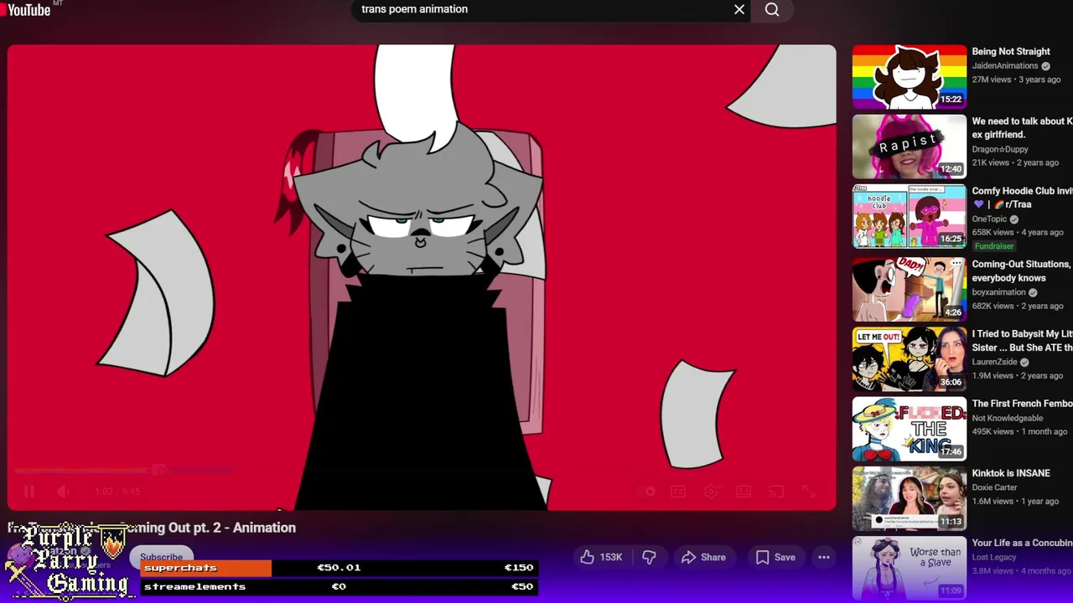Click the video title ending 'Out pt. 2 - Animation'
The image size is (1073, 603).
click(x=152, y=528)
